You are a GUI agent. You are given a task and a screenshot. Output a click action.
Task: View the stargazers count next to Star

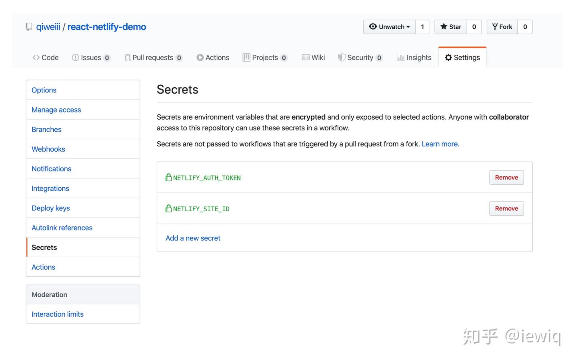474,27
